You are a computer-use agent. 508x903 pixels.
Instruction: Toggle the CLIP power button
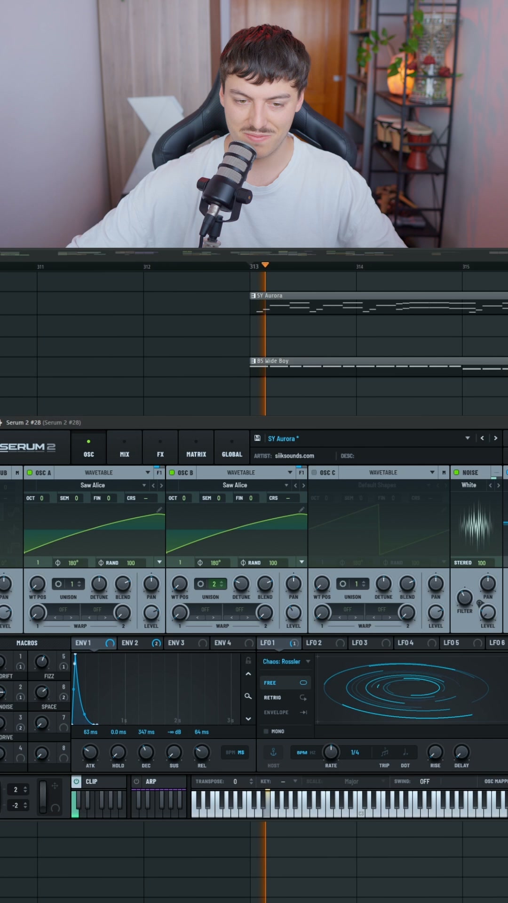[x=76, y=781]
